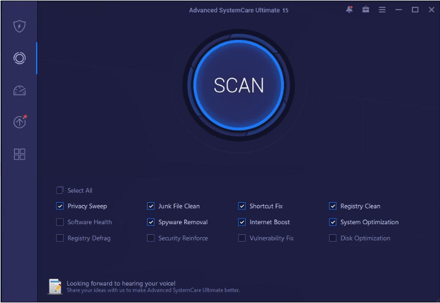Open the Toolbox grid sidebar icon
Image resolution: width=440 pixels, height=303 pixels.
(x=19, y=154)
